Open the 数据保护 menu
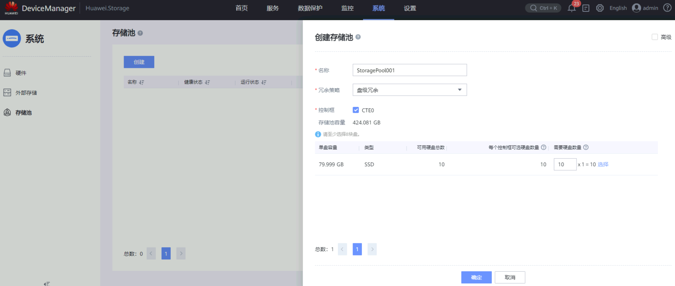The width and height of the screenshot is (675, 286). (310, 8)
